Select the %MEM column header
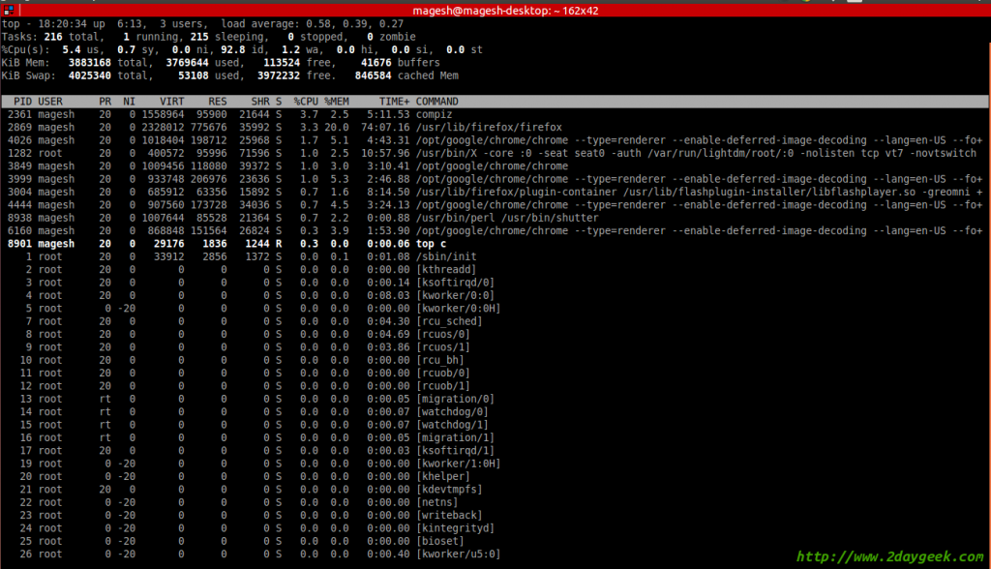This screenshot has width=991, height=569. [x=337, y=101]
